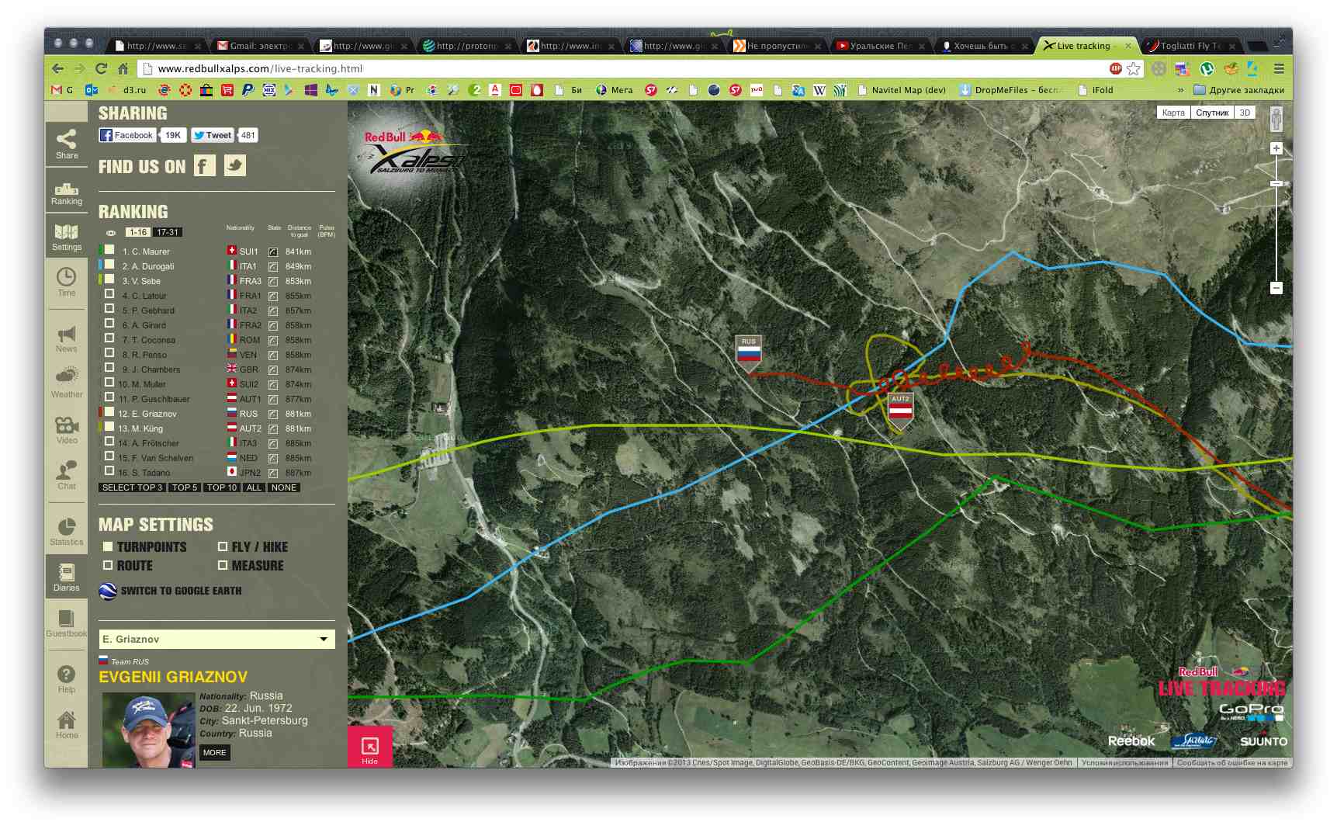
Task: Open the Ranking sidebar icon
Action: [67, 193]
